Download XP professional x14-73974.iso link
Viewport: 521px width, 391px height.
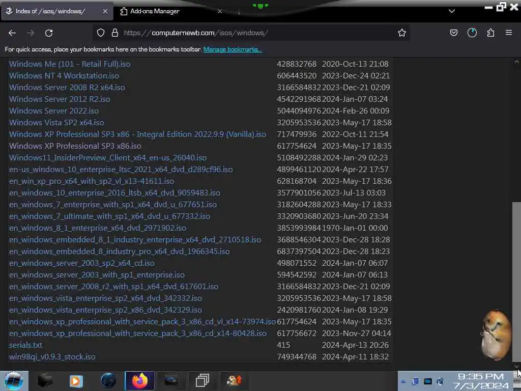(x=142, y=322)
